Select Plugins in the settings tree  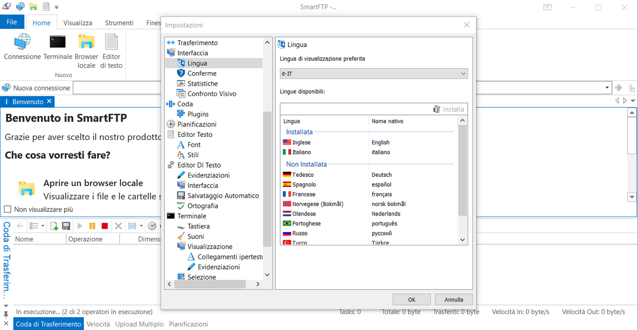click(198, 114)
